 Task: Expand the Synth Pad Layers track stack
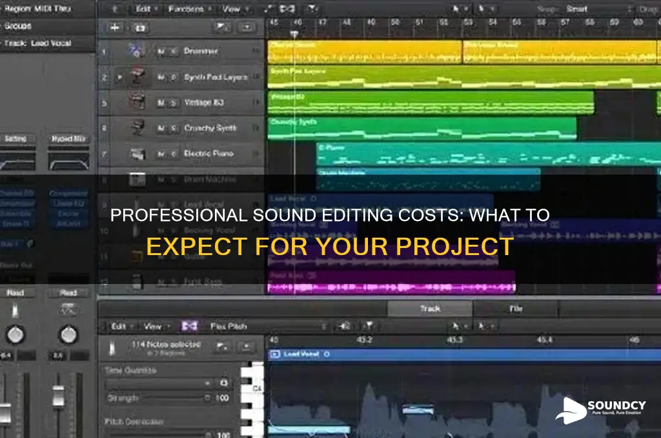pos(119,77)
